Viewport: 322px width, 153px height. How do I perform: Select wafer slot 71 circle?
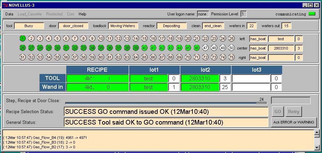pyautogui.click(x=196, y=57)
